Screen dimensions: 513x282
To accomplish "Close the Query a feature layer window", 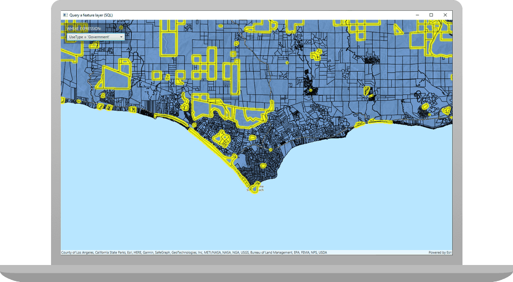I will [445, 15].
